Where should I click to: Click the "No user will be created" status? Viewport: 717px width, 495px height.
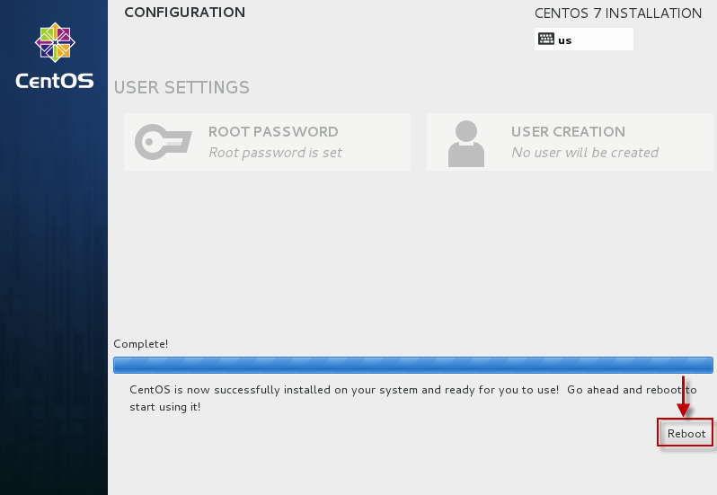coord(585,153)
